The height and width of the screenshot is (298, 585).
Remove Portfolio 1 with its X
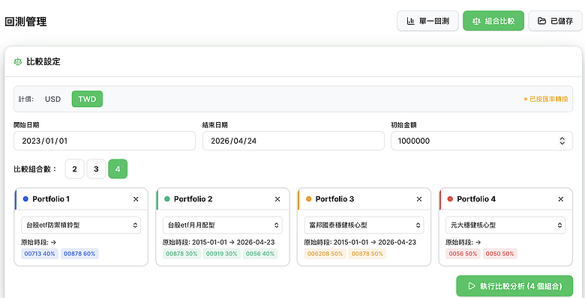[x=136, y=199]
